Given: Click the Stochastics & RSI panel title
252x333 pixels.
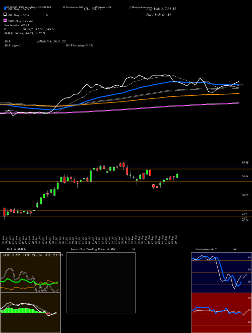Looking at the screenshot, I should [216, 249].
